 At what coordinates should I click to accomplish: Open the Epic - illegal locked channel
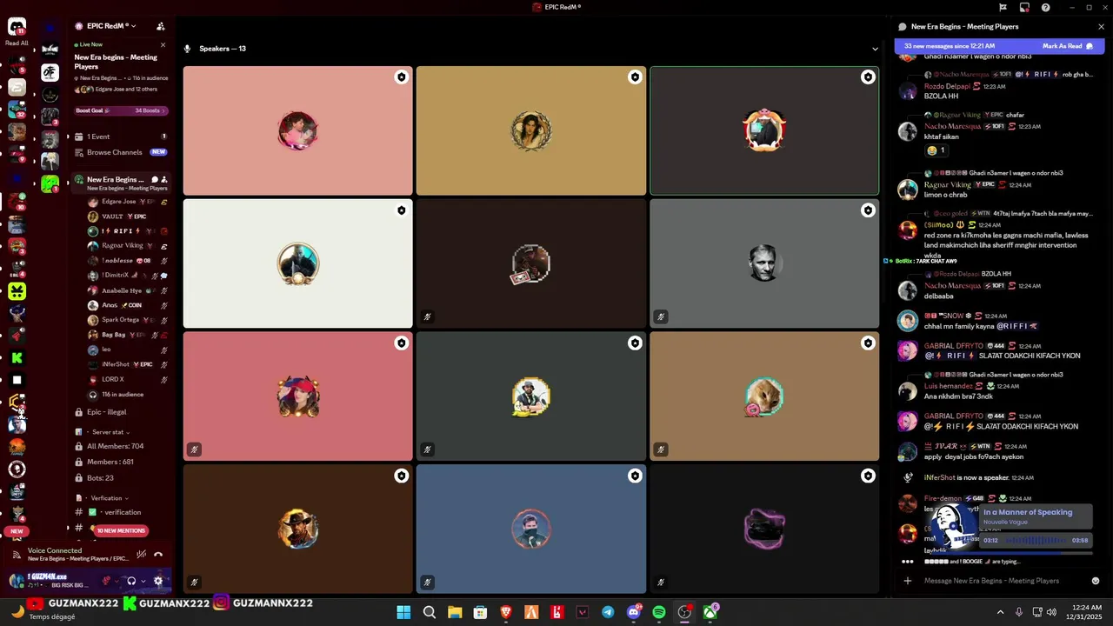121,412
